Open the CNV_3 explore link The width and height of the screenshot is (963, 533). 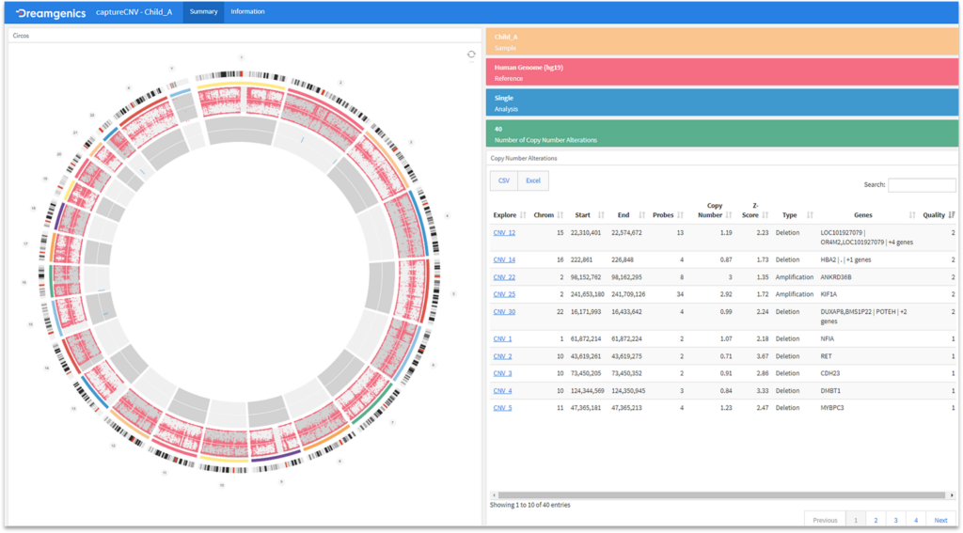point(502,373)
